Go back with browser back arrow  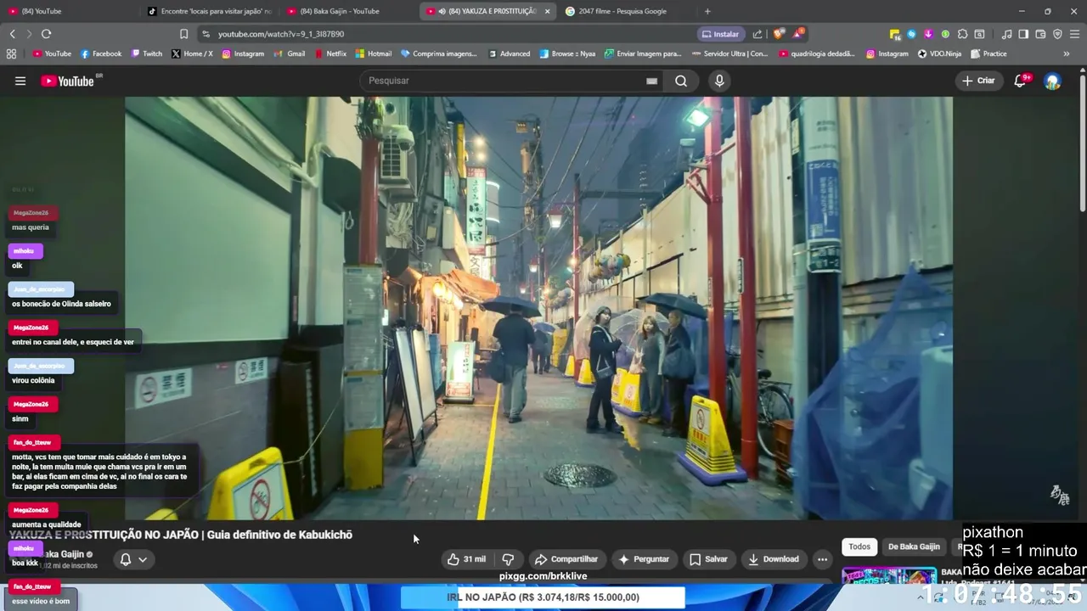12,34
